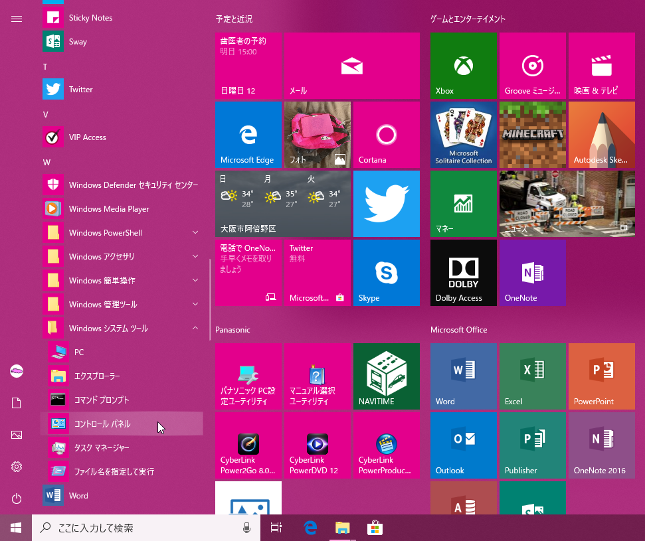Launch Windows Media Player

click(x=122, y=209)
